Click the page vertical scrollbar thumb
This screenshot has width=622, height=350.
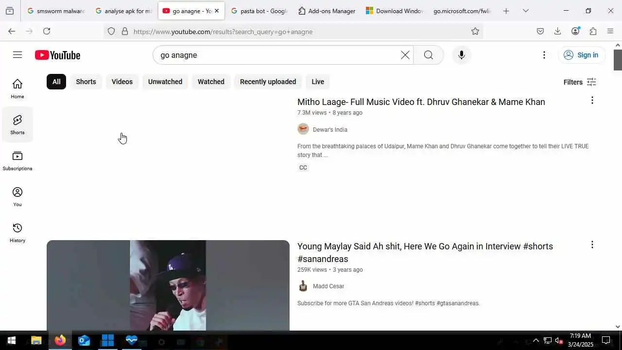click(618, 60)
